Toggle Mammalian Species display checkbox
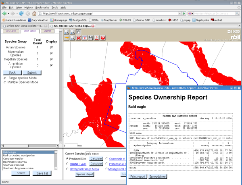242x185 pixels. [x=52, y=53]
